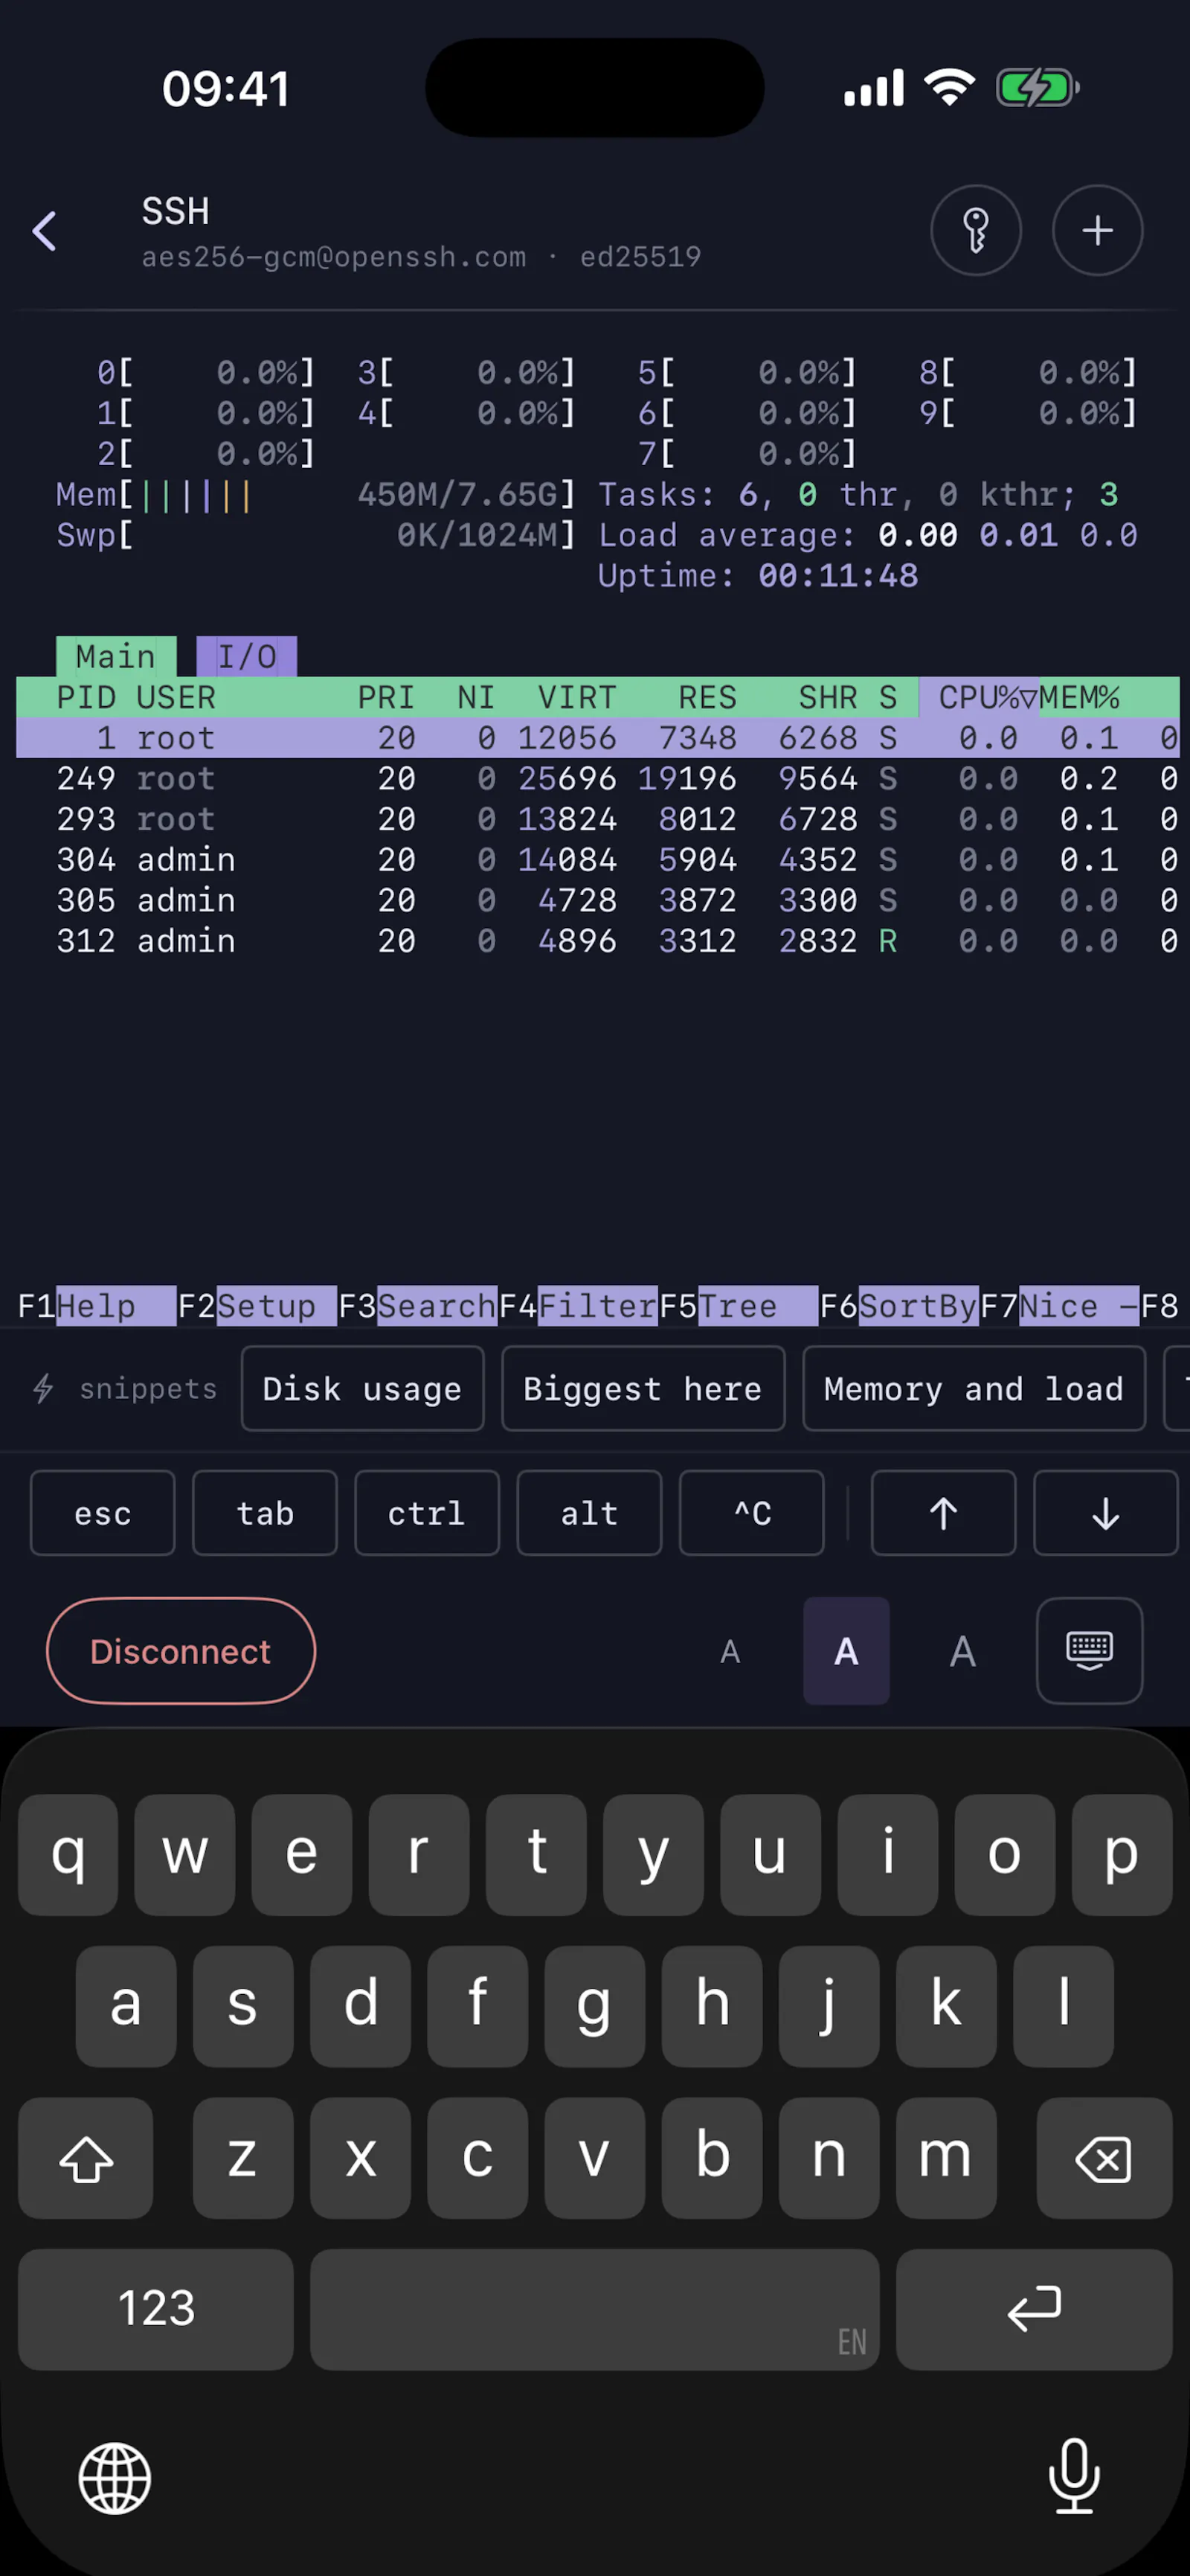Tap the Swp usage meter bar
The height and width of the screenshot is (2576, 1190).
coord(316,535)
